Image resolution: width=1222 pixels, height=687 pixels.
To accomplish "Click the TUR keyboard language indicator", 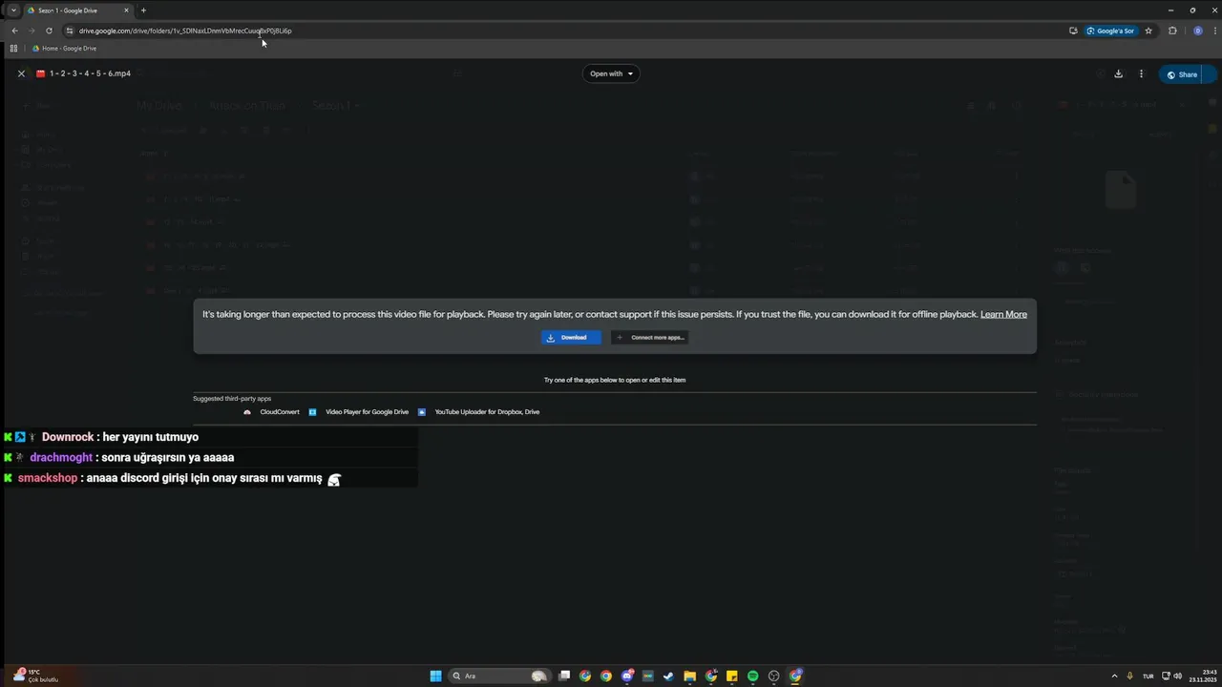I will [x=1148, y=677].
